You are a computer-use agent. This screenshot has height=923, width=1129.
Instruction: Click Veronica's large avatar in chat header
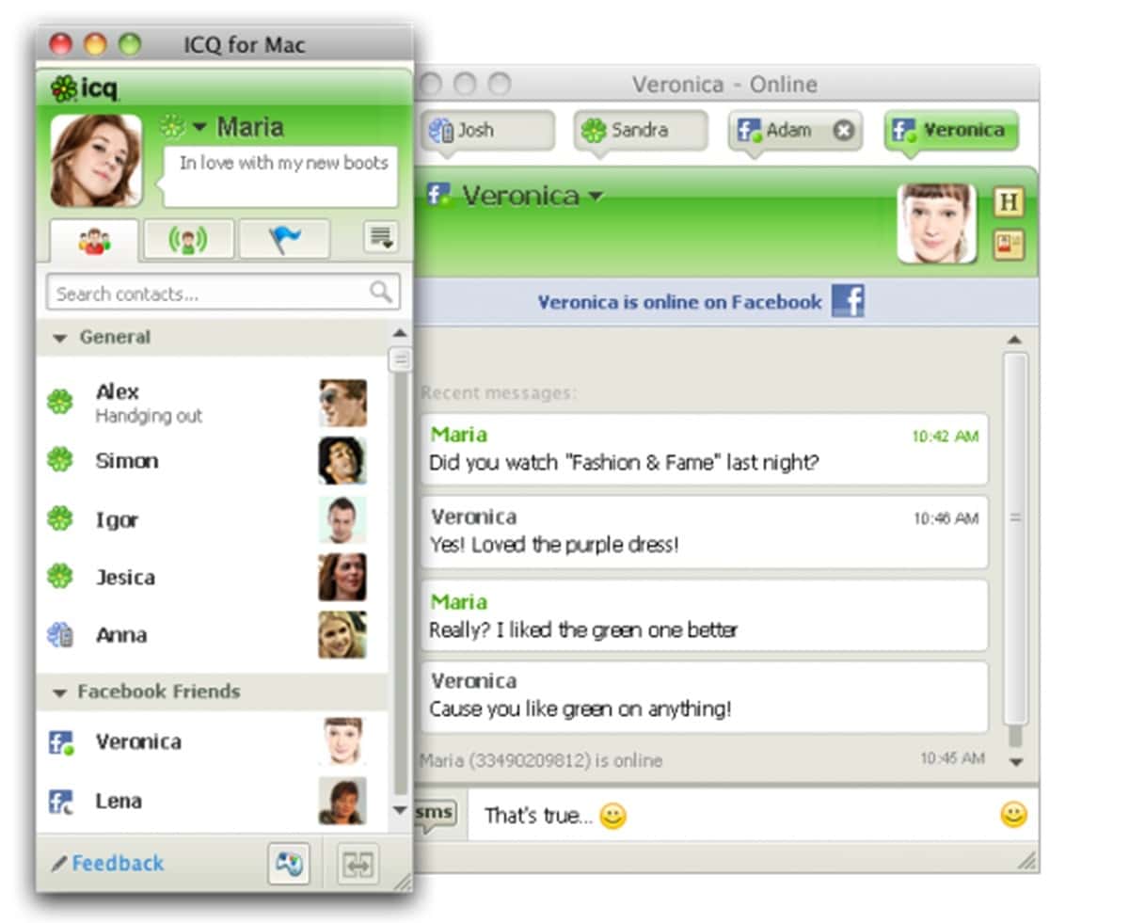tap(937, 223)
